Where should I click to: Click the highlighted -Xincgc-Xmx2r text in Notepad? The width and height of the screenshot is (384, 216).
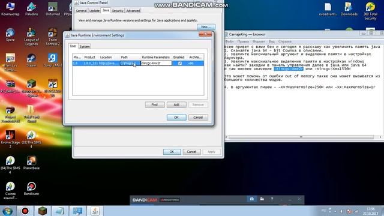coord(289,69)
